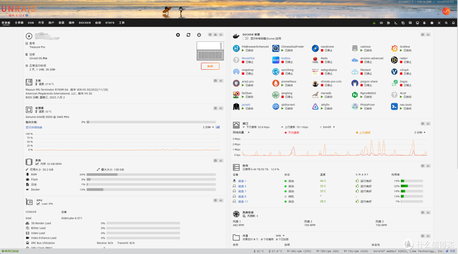Open the Jellyfin container icon

point(315,107)
